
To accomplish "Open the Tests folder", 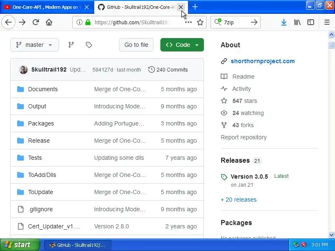I will [35, 158].
